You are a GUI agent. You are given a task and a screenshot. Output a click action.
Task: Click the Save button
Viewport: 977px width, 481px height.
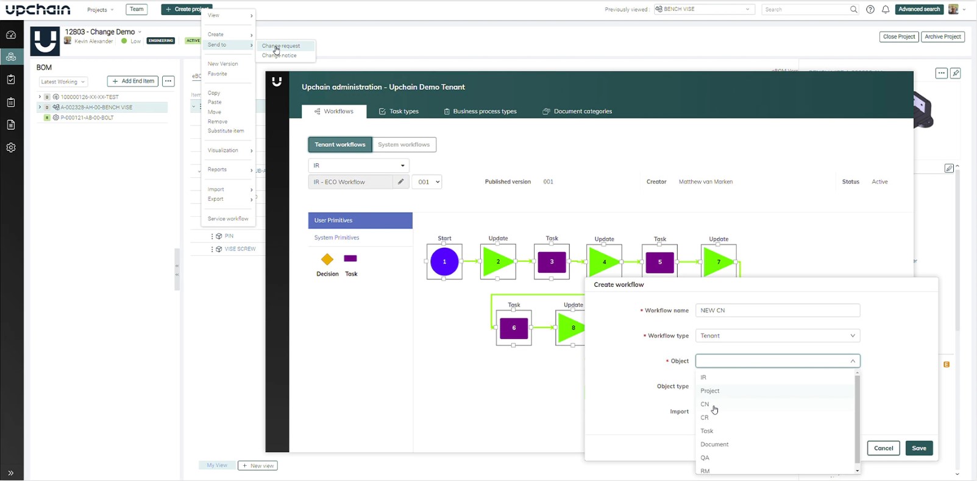[918, 448]
